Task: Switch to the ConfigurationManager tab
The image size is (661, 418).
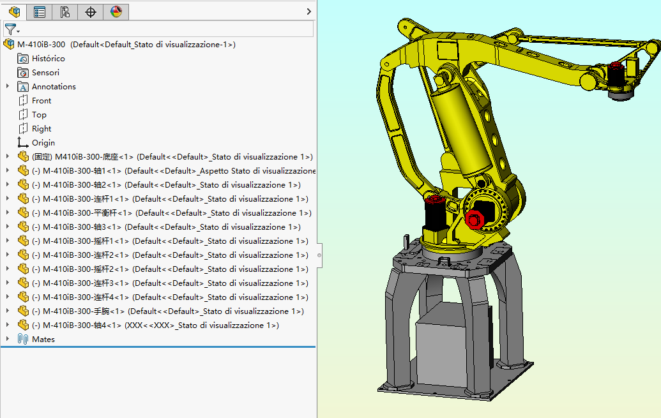Action: coord(65,11)
